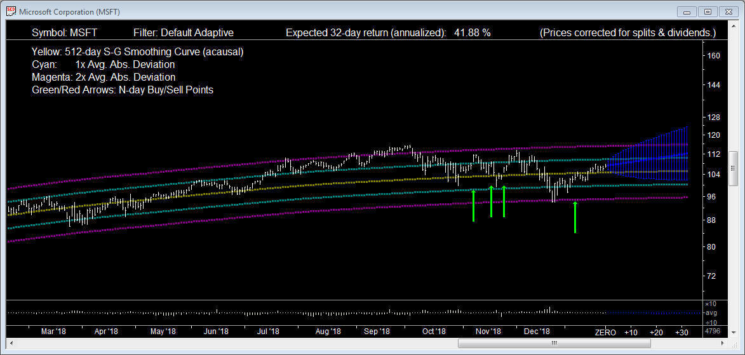Click the green buy arrow in late December
This screenshot has width=745, height=355.
[575, 217]
